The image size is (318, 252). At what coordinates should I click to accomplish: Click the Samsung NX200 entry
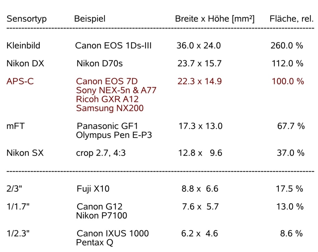[110, 108]
